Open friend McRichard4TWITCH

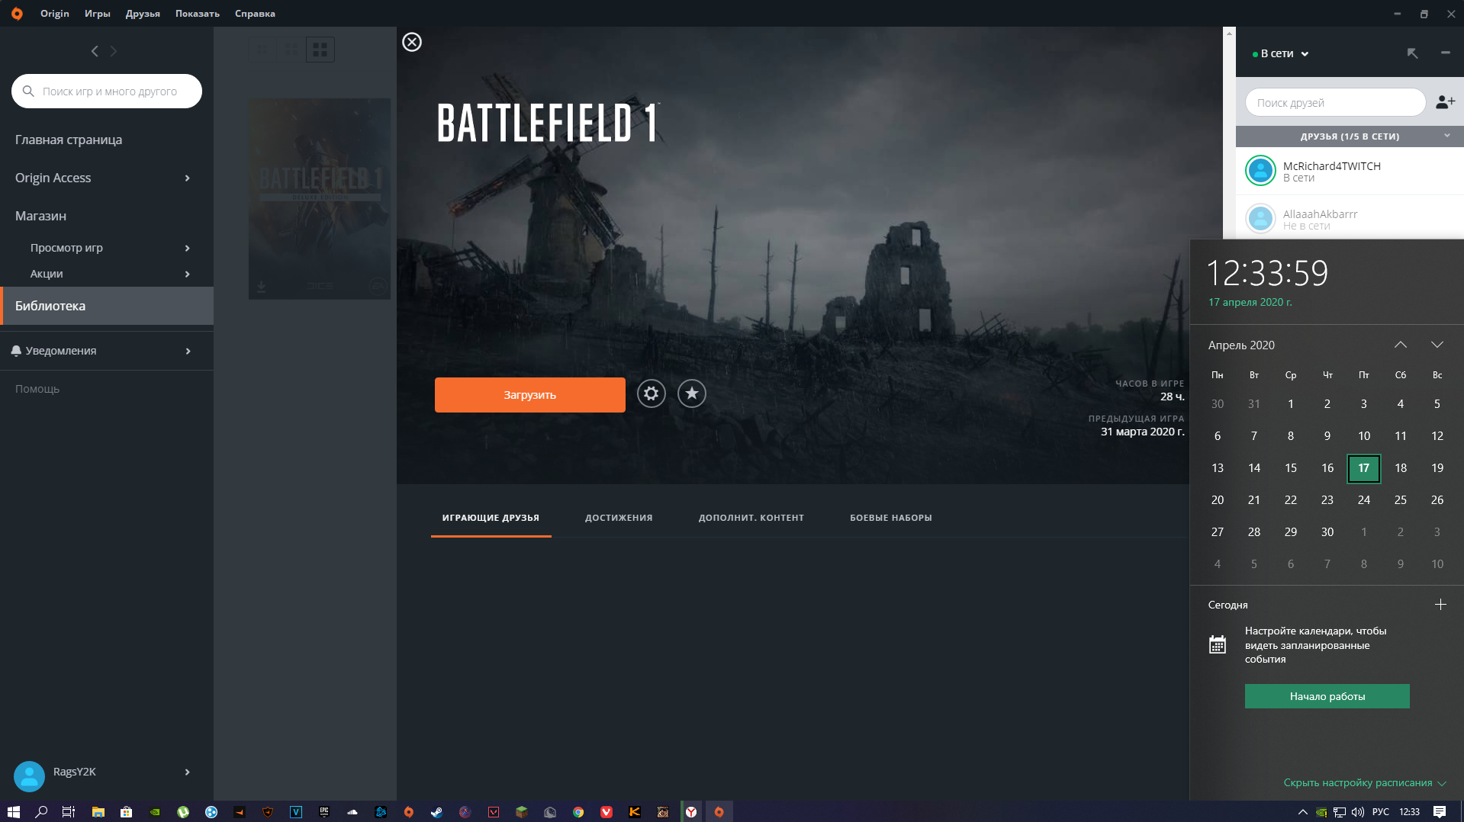click(x=1350, y=171)
